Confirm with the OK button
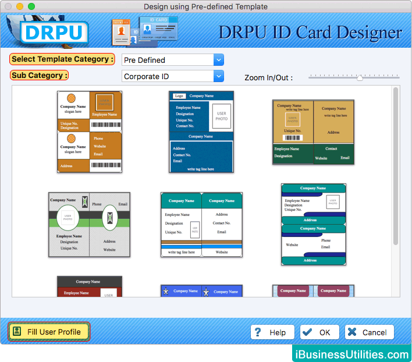Viewport: 412px width, 362px height. pyautogui.click(x=319, y=332)
